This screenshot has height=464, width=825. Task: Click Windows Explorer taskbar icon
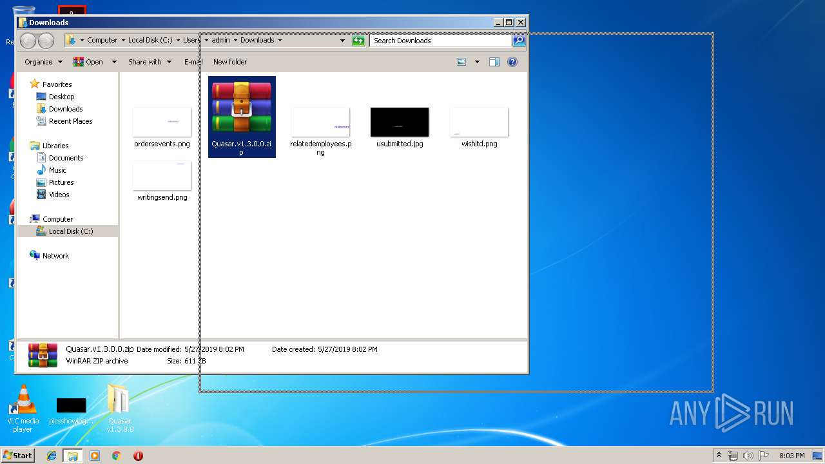tap(72, 456)
